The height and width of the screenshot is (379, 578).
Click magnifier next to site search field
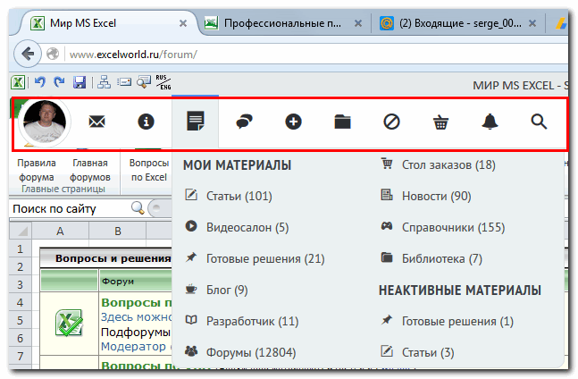[x=138, y=208]
